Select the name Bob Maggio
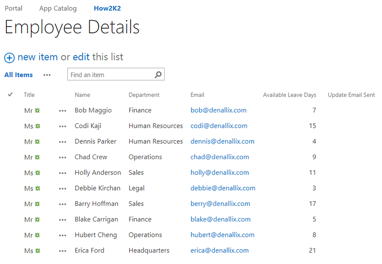 (93, 111)
